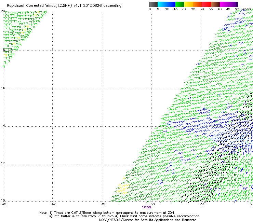This screenshot has width=253, height=222.
Task: Click the '-45' longitude axis label
Action: (x=3, y=204)
